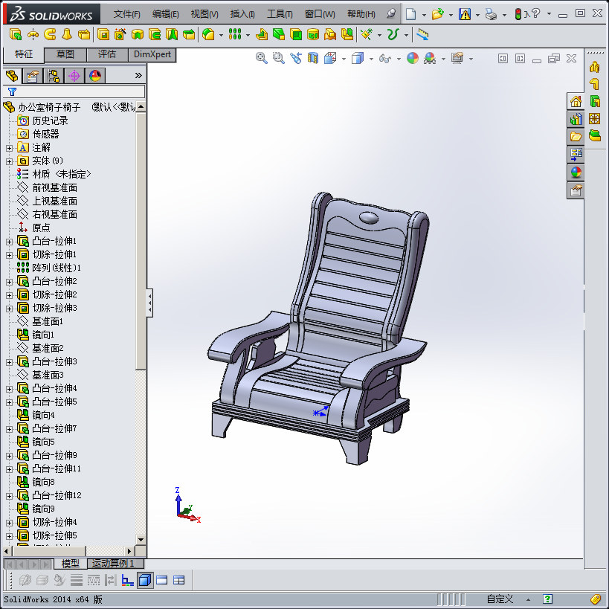Open the SolidWorks Resources home panel
This screenshot has height=609, width=609.
(576, 102)
